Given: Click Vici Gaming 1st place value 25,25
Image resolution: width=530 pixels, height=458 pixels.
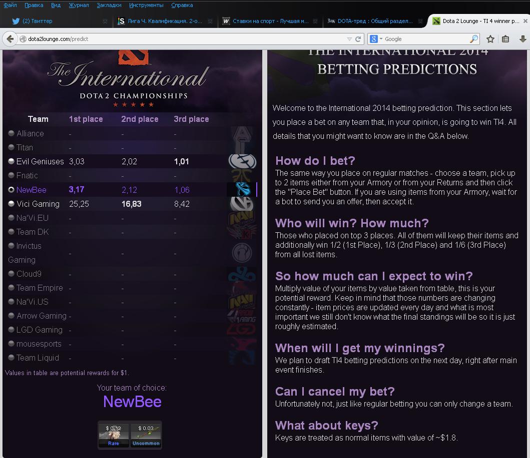Looking at the screenshot, I should (79, 204).
